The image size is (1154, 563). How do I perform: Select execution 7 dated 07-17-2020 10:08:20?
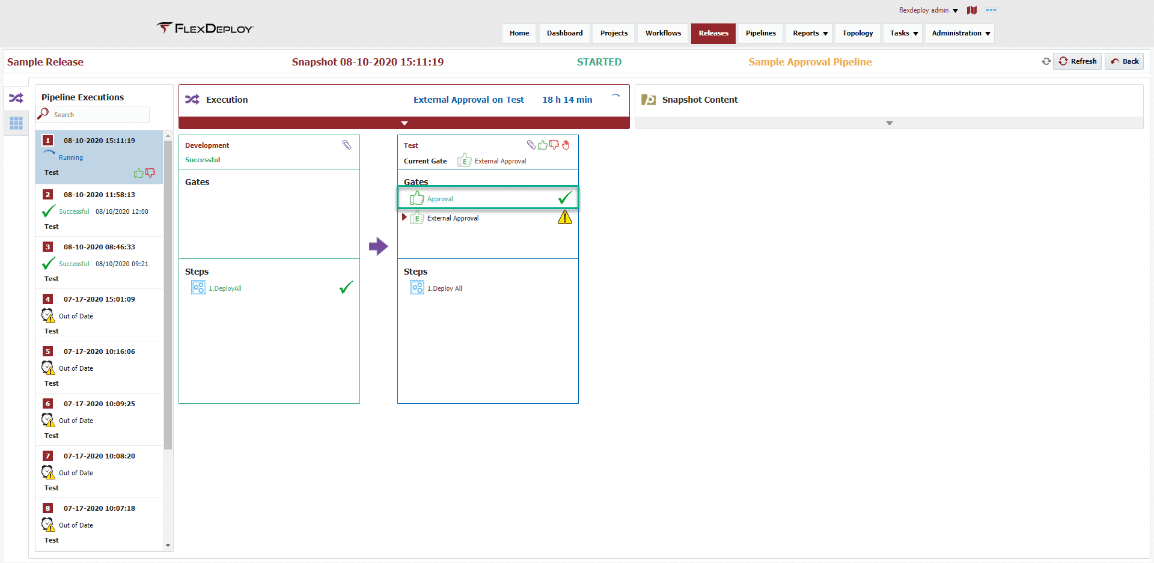click(x=99, y=472)
